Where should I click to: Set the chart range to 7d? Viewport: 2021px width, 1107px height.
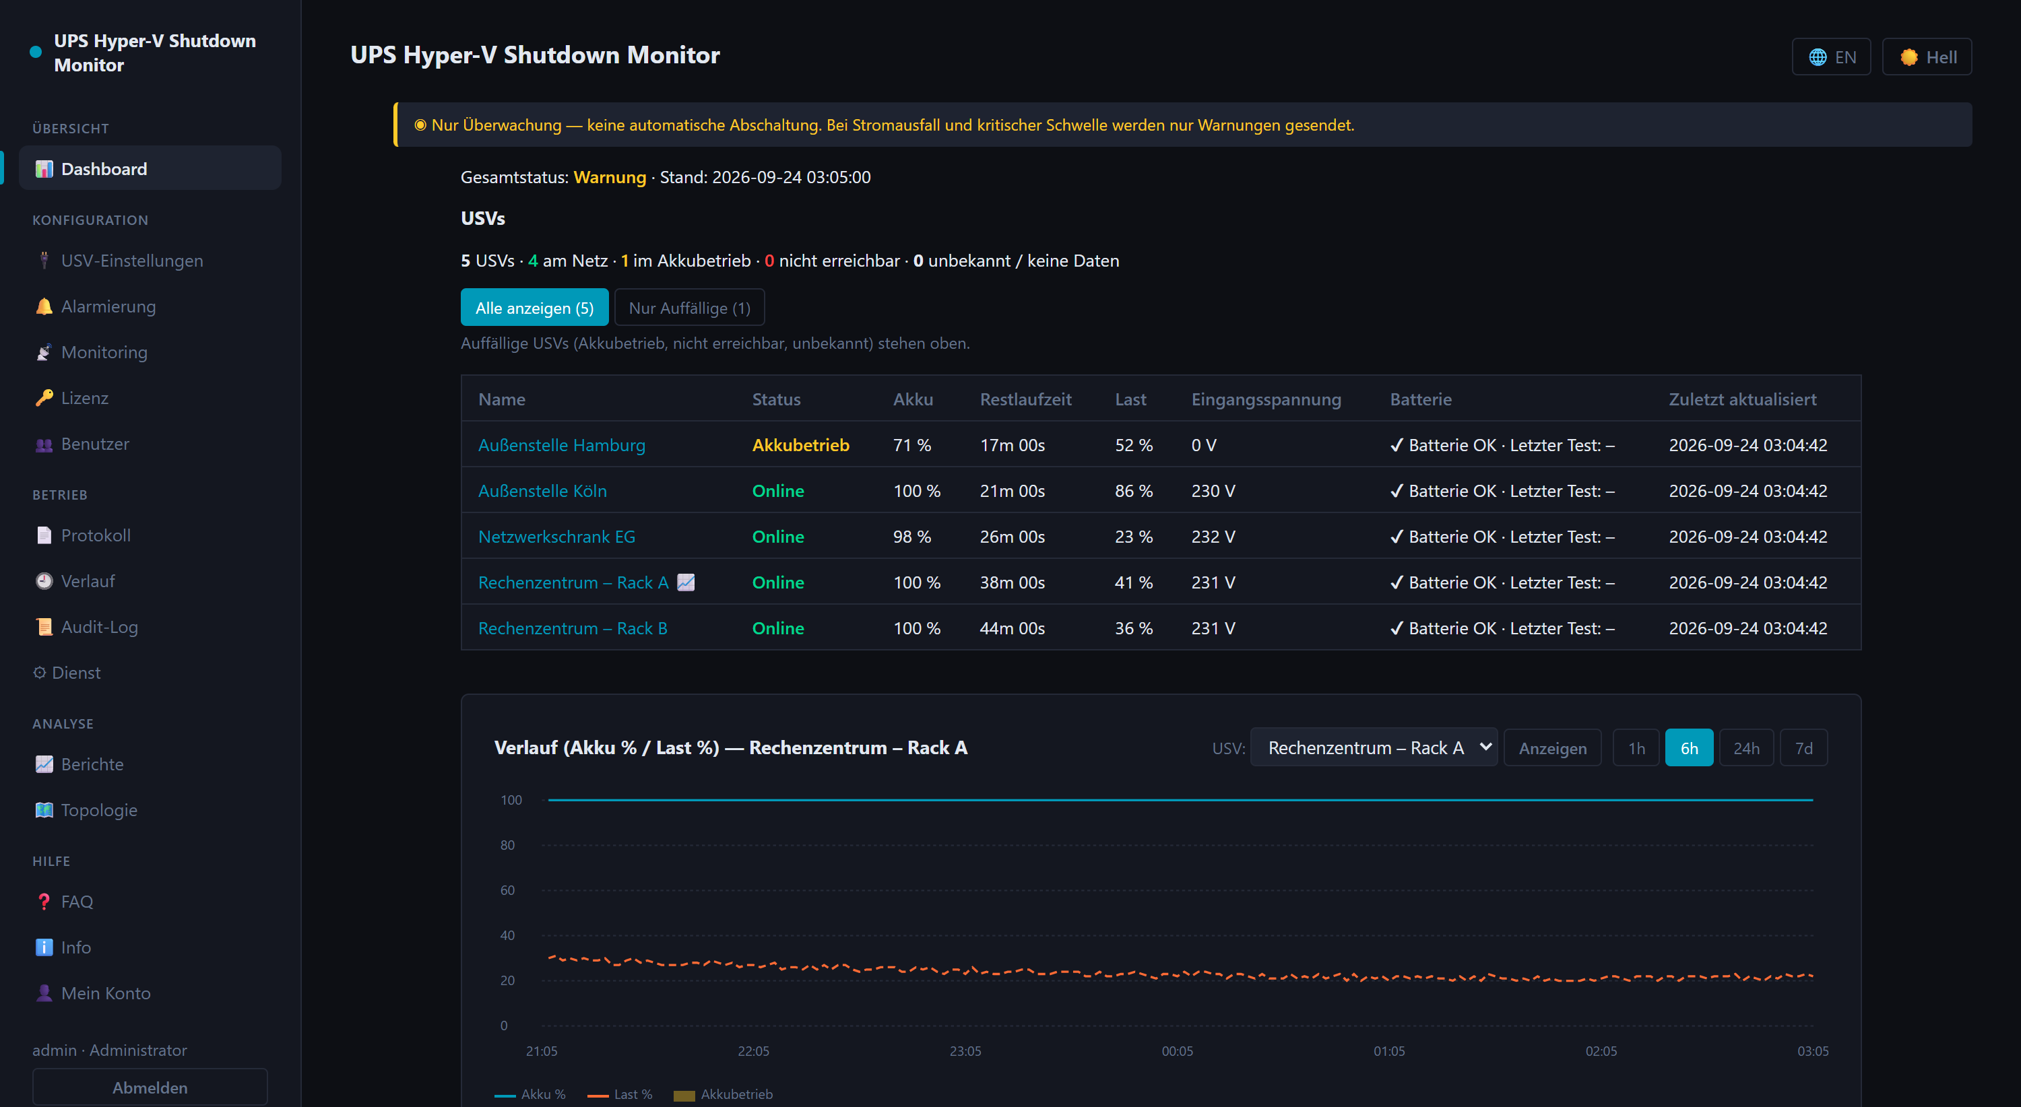(x=1803, y=748)
